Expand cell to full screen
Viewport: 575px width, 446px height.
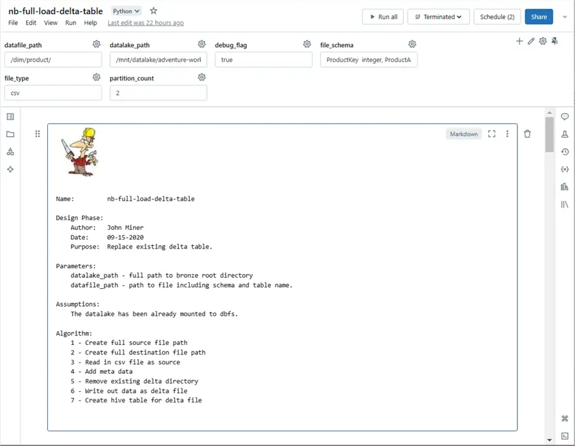pyautogui.click(x=492, y=134)
